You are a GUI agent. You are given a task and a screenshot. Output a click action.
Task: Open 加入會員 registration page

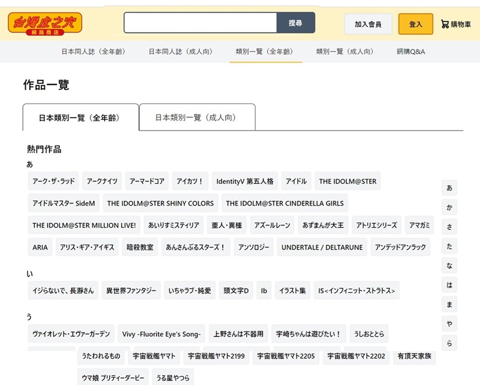368,25
